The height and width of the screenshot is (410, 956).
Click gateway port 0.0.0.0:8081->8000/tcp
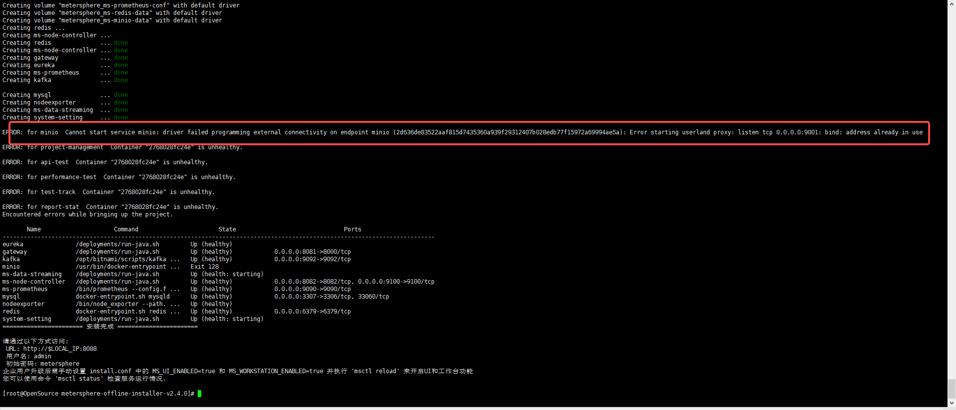click(x=313, y=252)
